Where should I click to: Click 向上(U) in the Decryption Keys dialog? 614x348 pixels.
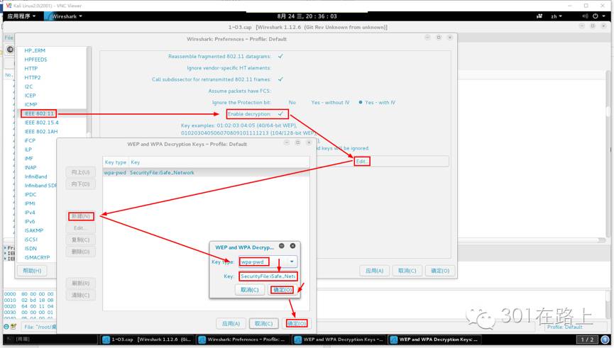coord(81,172)
